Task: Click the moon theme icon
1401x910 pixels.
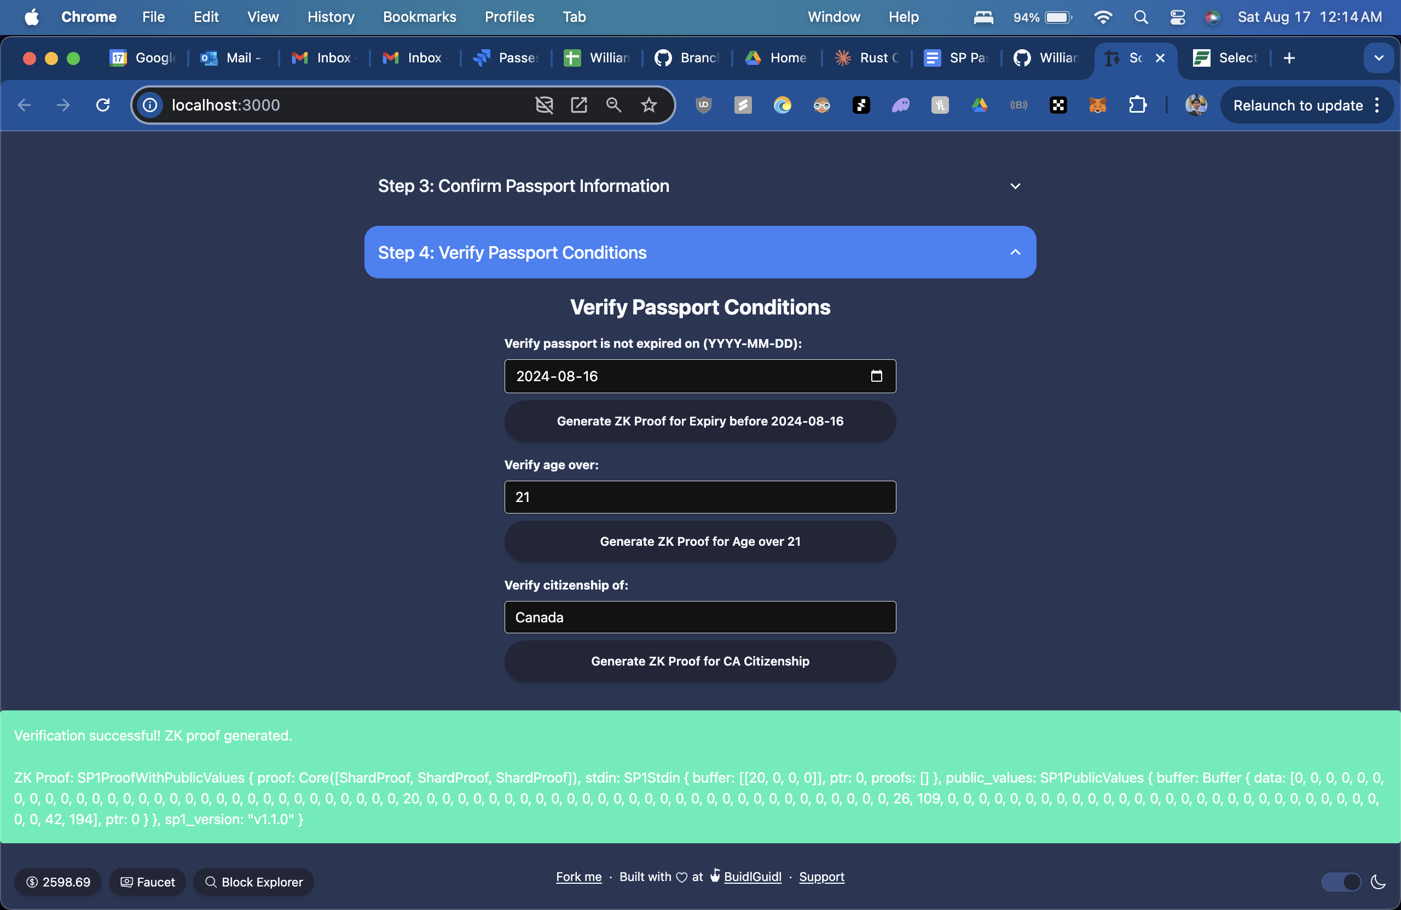Action: pos(1377,882)
